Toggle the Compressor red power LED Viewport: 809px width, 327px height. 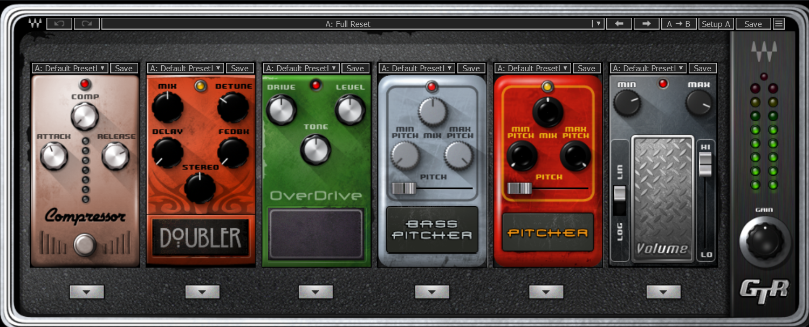coord(85,84)
